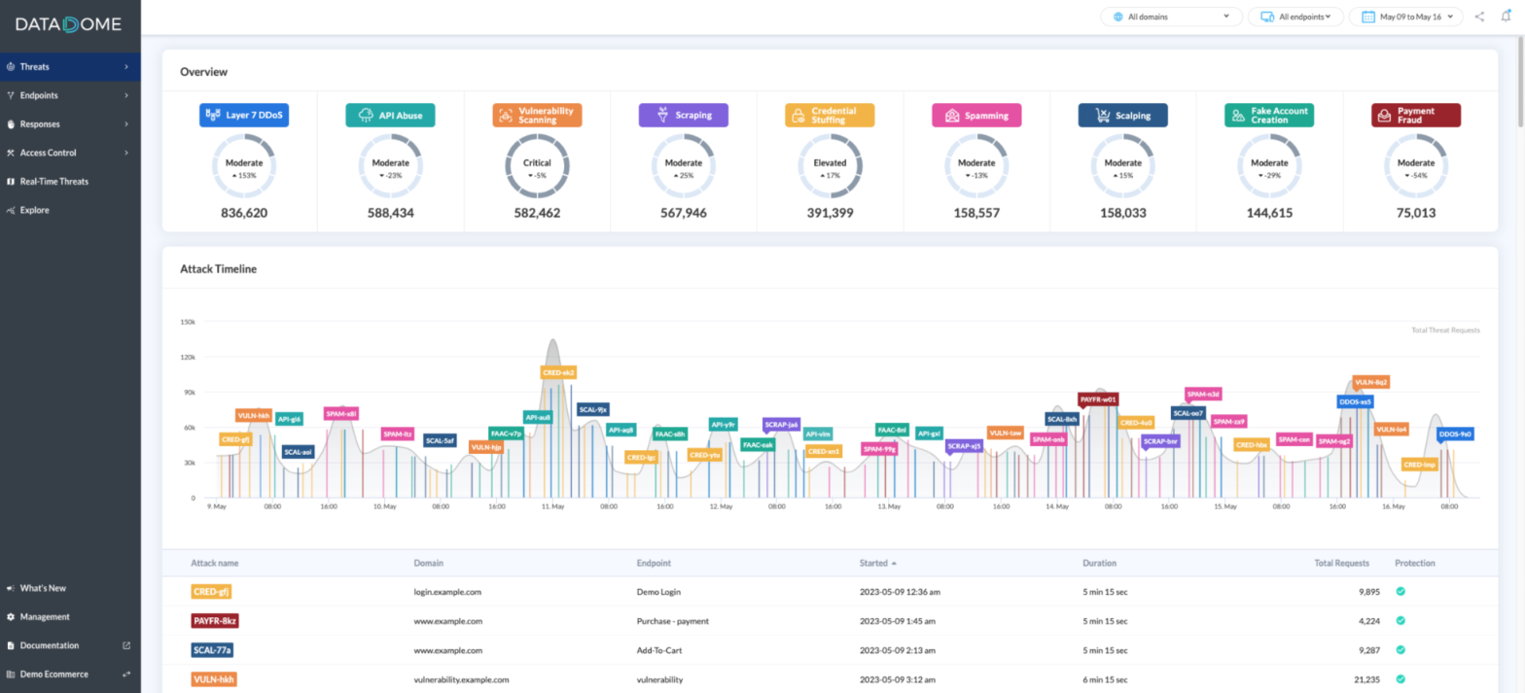Select the DDOS-9s0 timeline marker
The height and width of the screenshot is (693, 1525).
(x=1456, y=434)
